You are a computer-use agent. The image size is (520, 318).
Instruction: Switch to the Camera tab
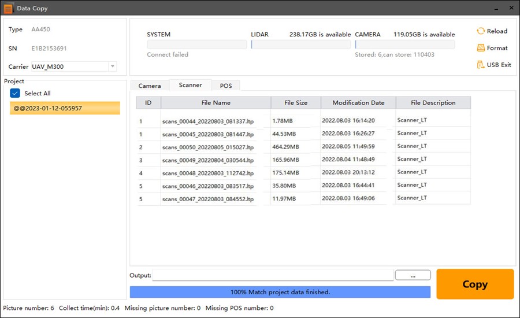tap(150, 86)
